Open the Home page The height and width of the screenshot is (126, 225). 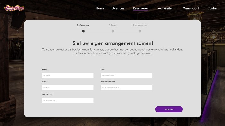tap(100, 8)
